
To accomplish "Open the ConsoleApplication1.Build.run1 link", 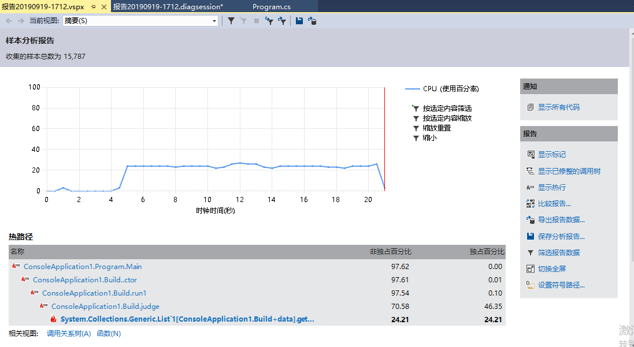I will pyautogui.click(x=94, y=293).
